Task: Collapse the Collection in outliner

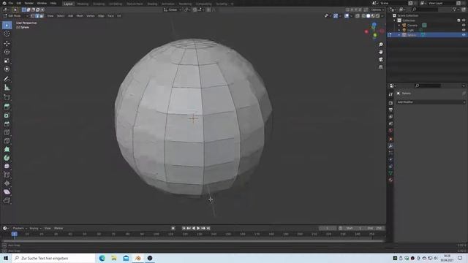Action: (x=395, y=20)
